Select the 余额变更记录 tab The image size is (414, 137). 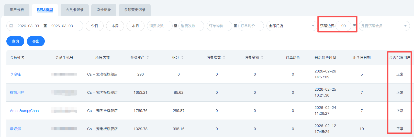pos(135,10)
